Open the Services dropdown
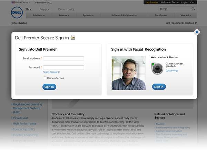Image resolution: width=207 pixels, height=150 pixels. 64,15
